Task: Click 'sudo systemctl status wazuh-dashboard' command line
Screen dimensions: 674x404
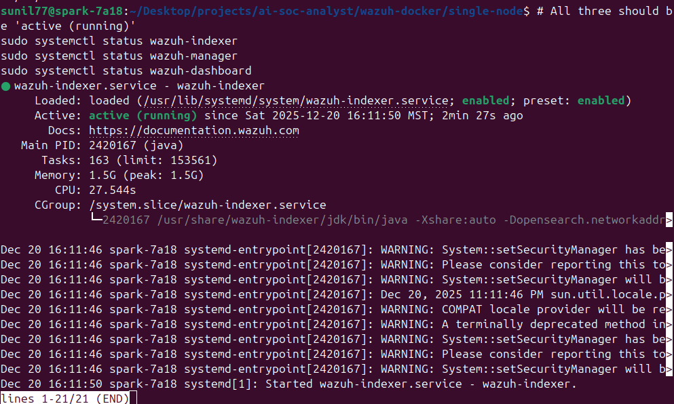Action: coord(126,71)
